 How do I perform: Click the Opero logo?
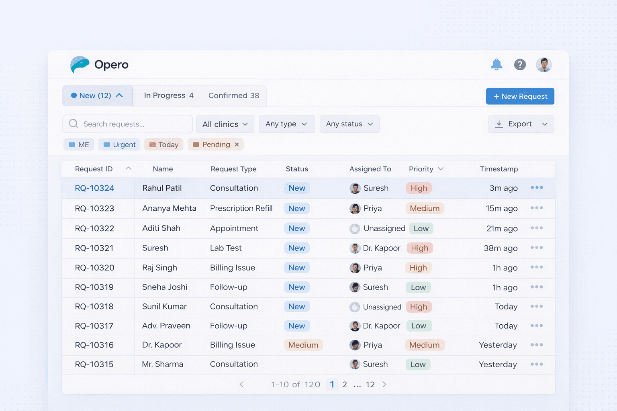(x=99, y=65)
